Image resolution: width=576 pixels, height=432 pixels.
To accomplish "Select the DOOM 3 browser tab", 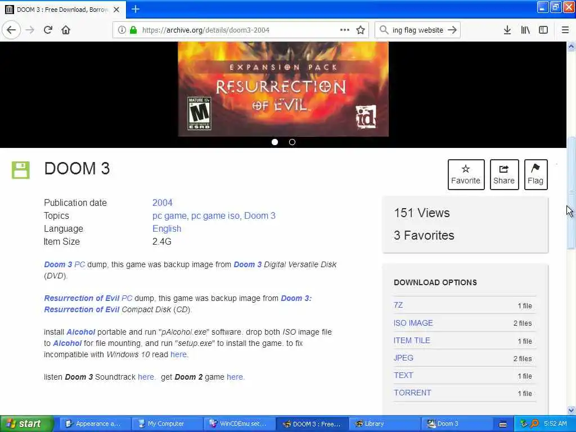I will pos(63,10).
